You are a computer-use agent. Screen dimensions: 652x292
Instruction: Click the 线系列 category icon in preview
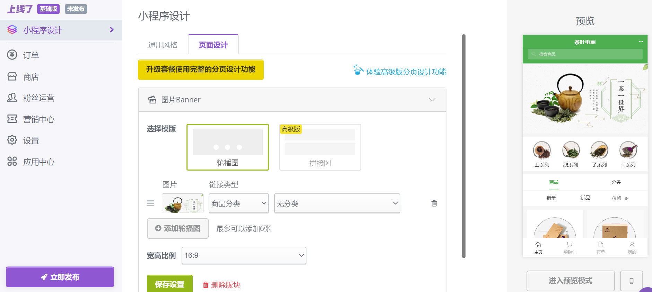[571, 150]
